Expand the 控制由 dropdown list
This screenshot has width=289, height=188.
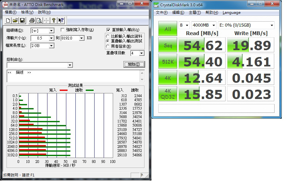70,65
